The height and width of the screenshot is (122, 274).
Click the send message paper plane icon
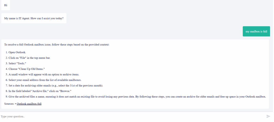click(268, 116)
